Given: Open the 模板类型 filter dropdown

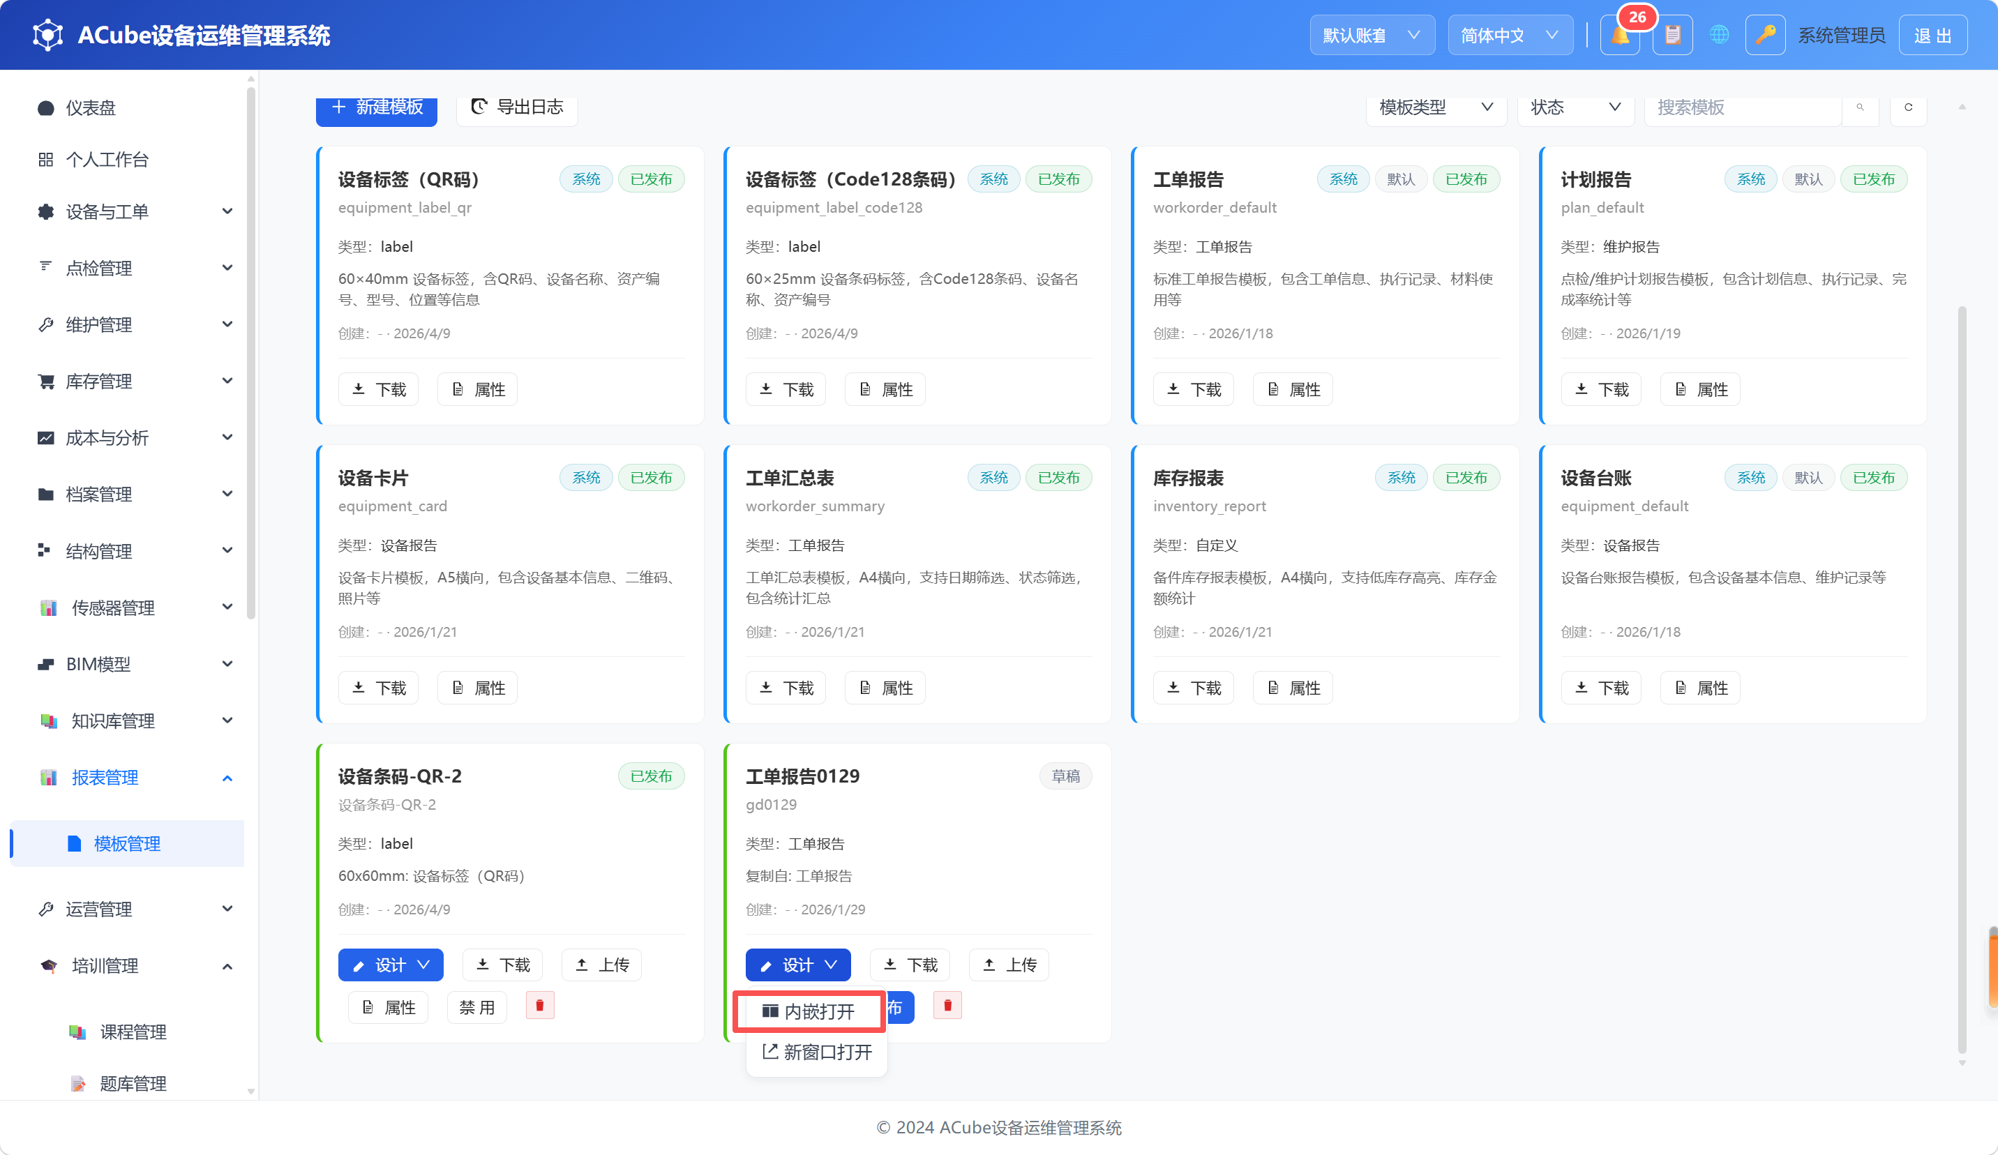Looking at the screenshot, I should click(1436, 107).
